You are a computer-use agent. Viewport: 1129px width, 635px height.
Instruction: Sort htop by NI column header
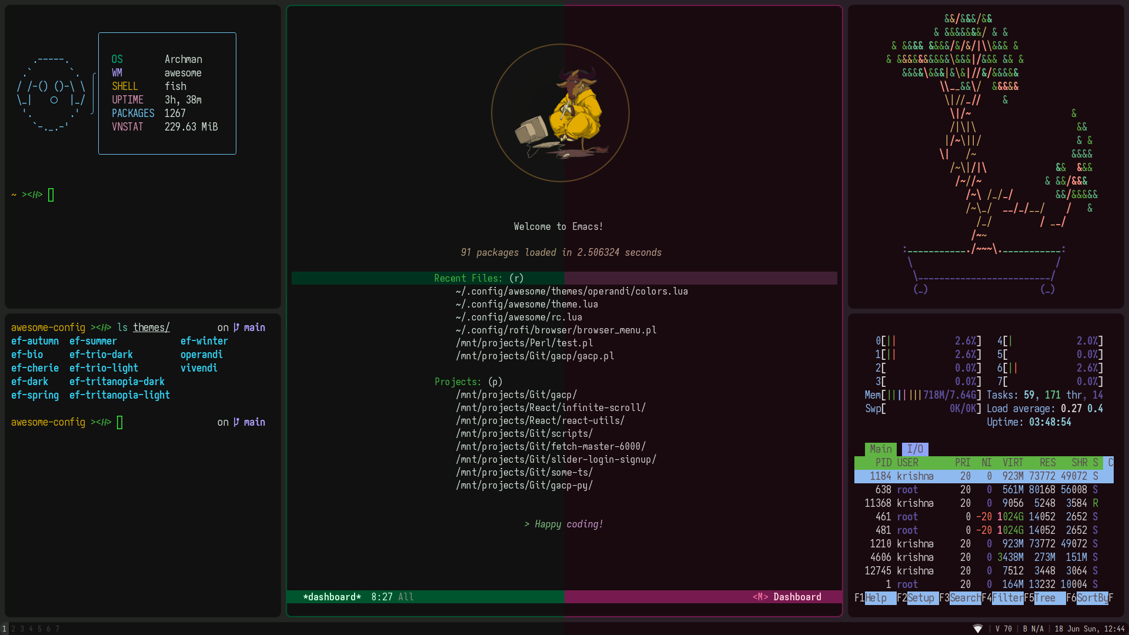987,463
